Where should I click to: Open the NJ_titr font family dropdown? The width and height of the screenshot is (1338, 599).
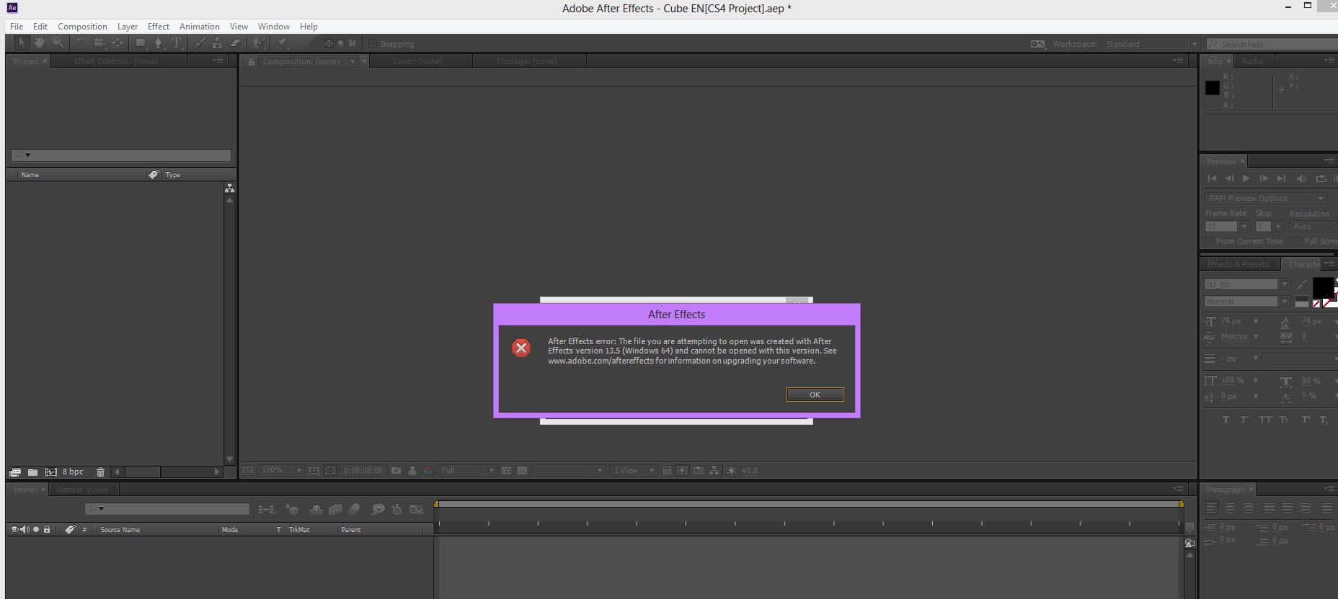[1247, 284]
